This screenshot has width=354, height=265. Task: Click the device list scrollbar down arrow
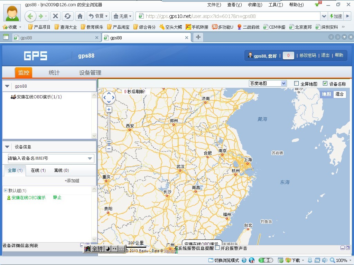click(x=94, y=239)
